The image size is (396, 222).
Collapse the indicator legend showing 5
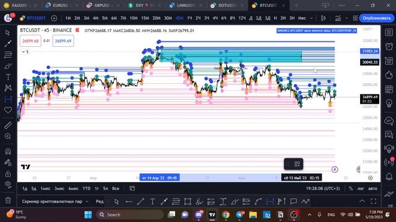click(x=25, y=52)
